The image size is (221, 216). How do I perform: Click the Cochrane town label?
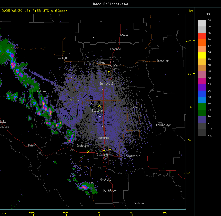pos(83,146)
